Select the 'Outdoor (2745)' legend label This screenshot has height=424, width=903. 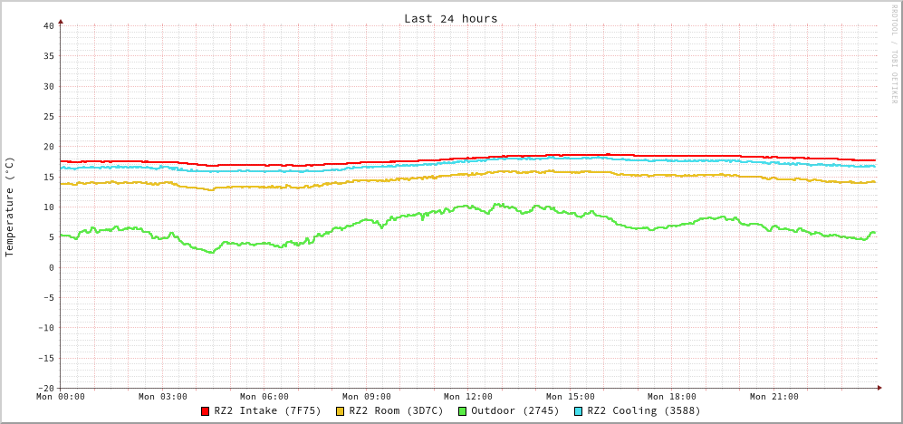pyautogui.click(x=515, y=410)
